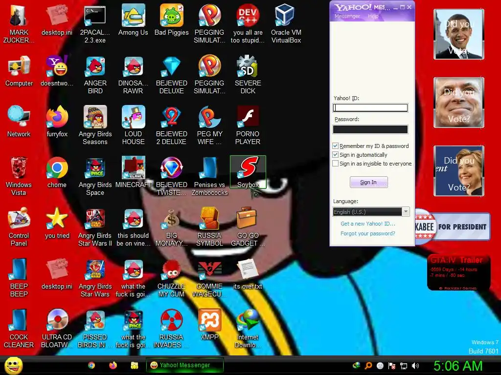Open the RUSSIA INVADES radiation icon
The height and width of the screenshot is (375, 501).
click(x=172, y=329)
